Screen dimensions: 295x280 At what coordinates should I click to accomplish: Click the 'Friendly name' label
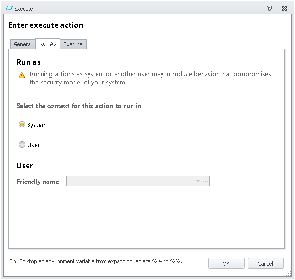38,182
